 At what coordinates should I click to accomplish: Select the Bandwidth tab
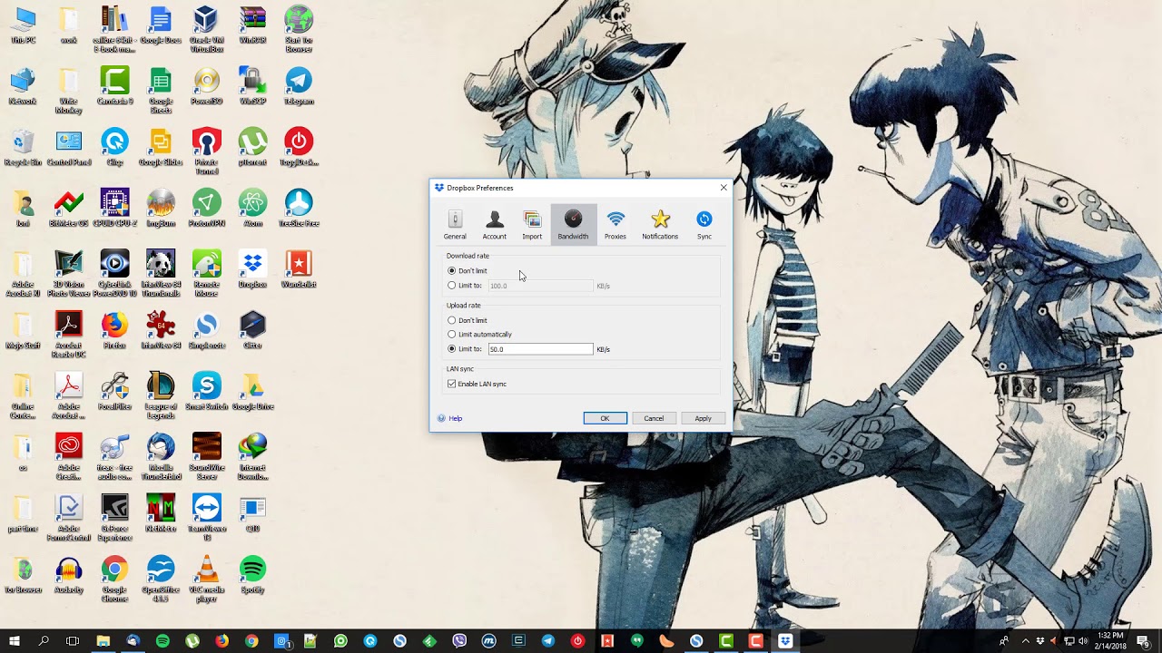573,225
